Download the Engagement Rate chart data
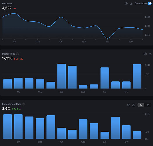The image size is (153, 146). point(133,105)
